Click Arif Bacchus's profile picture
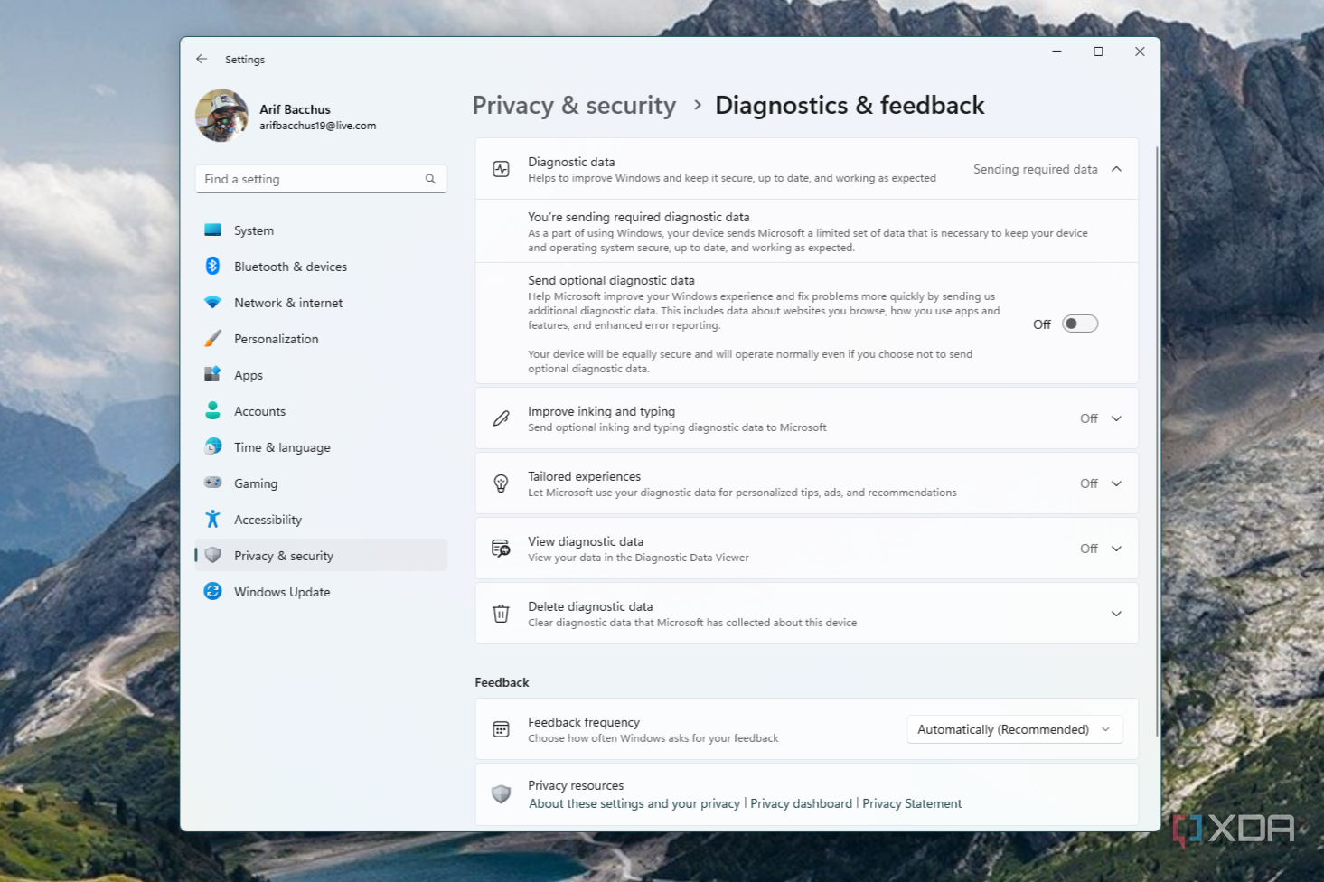Image resolution: width=1324 pixels, height=882 pixels. coord(221,116)
